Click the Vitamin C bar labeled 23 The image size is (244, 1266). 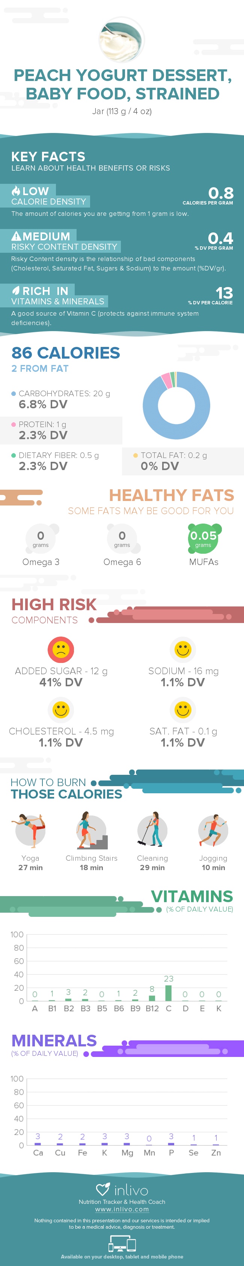(x=169, y=993)
